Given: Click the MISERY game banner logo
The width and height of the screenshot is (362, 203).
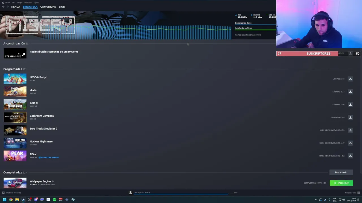Looking at the screenshot, I should pos(40,25).
